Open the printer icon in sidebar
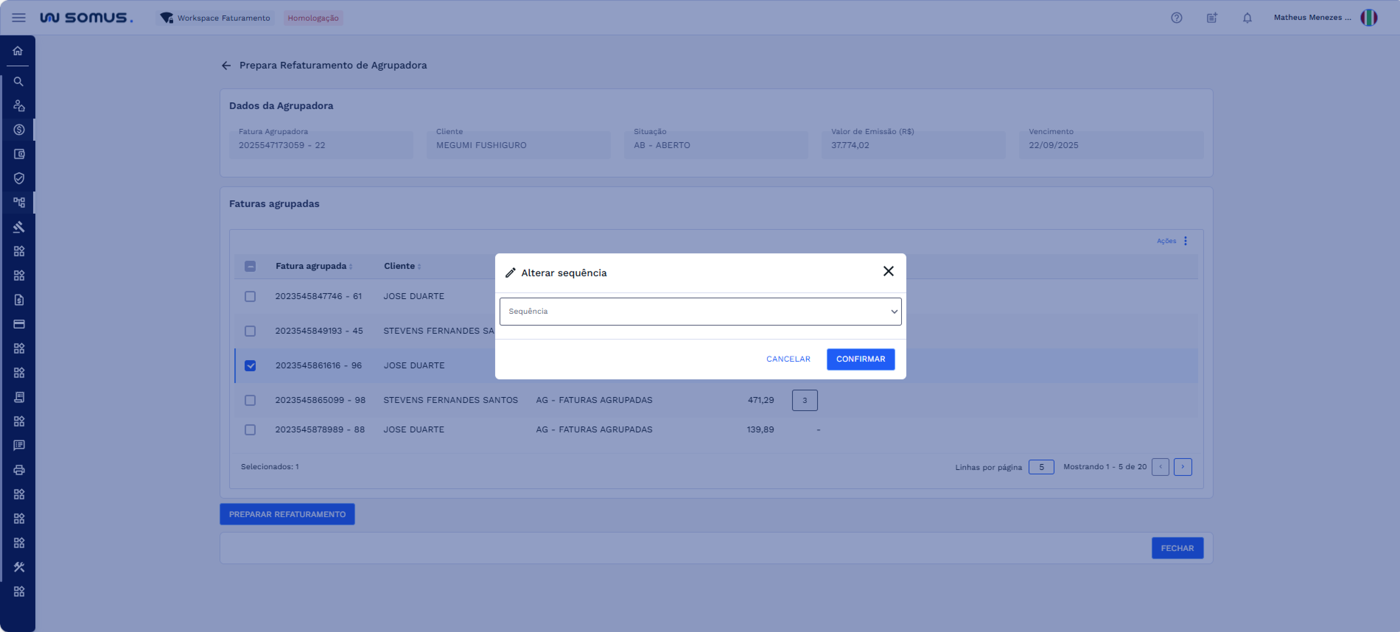This screenshot has width=1400, height=632. (18, 470)
